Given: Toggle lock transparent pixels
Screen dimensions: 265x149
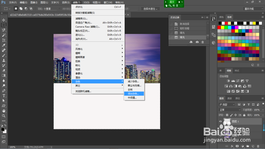Looking at the screenshot, I should click(227, 115).
